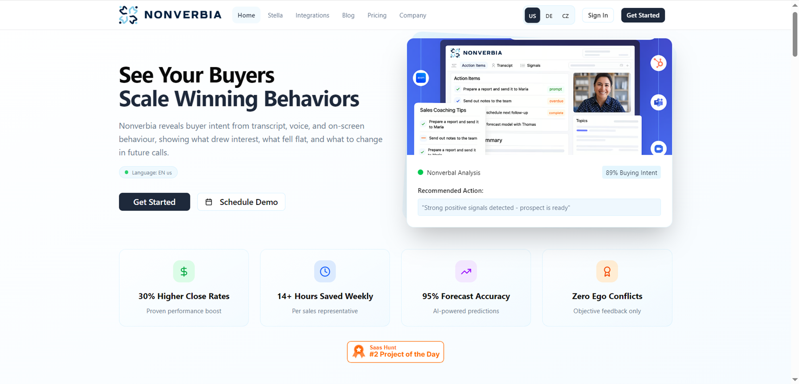Screen dimensions: 799x384
Task: Click the hero Get Started button
Action: click(154, 202)
